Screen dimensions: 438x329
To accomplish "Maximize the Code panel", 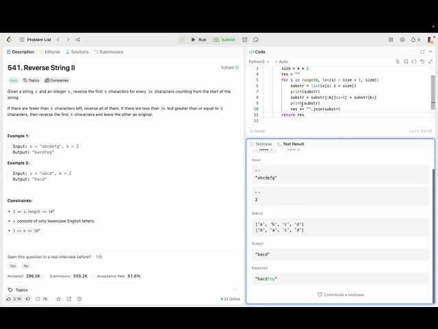I will [422, 52].
